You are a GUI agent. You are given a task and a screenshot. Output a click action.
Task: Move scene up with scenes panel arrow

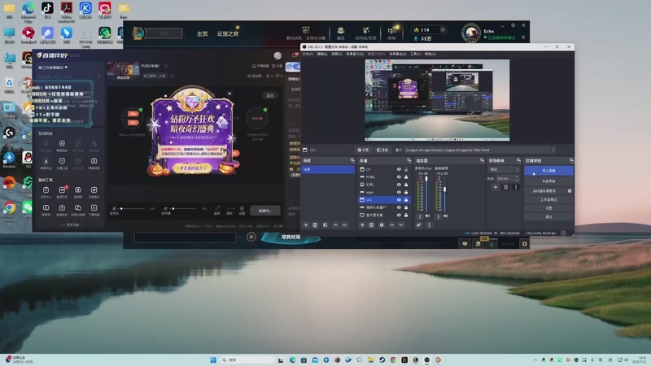point(335,225)
